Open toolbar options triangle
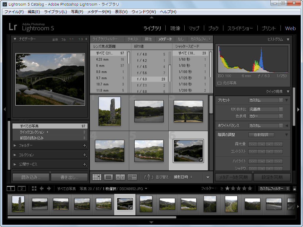Screen dimensions: 303x227 pos(208,177)
